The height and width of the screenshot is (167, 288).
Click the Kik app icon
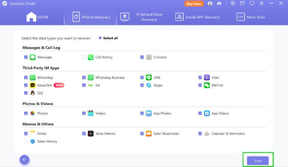(90, 85)
